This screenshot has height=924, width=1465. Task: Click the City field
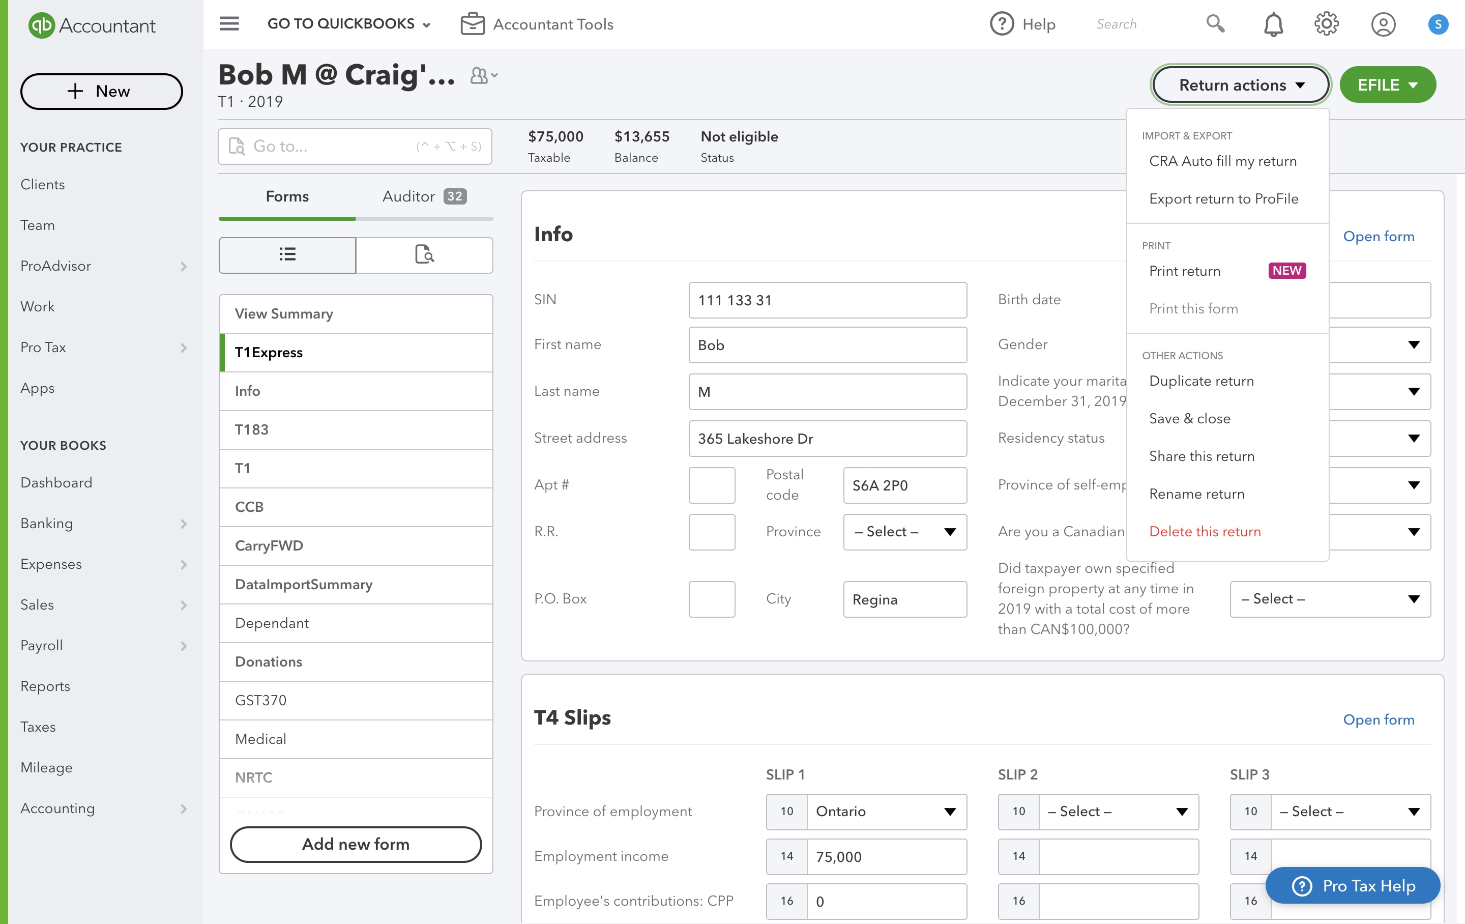(x=904, y=599)
